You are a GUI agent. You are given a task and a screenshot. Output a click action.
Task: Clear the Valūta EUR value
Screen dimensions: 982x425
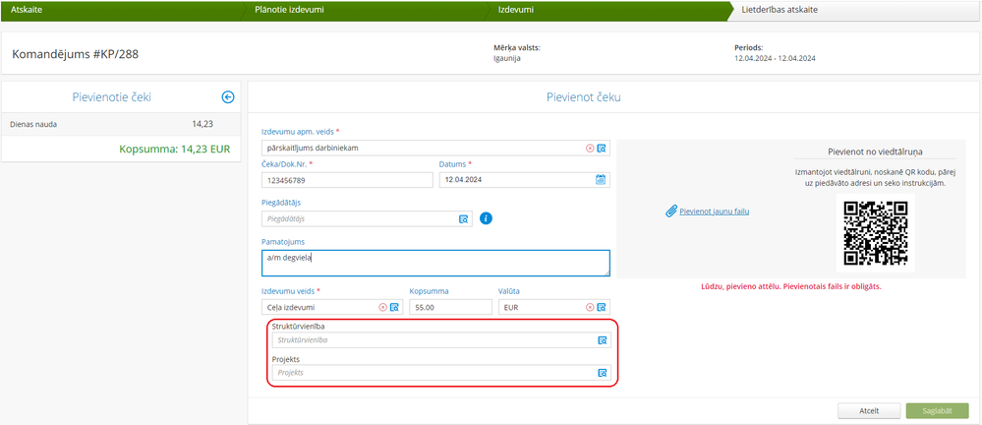(590, 307)
